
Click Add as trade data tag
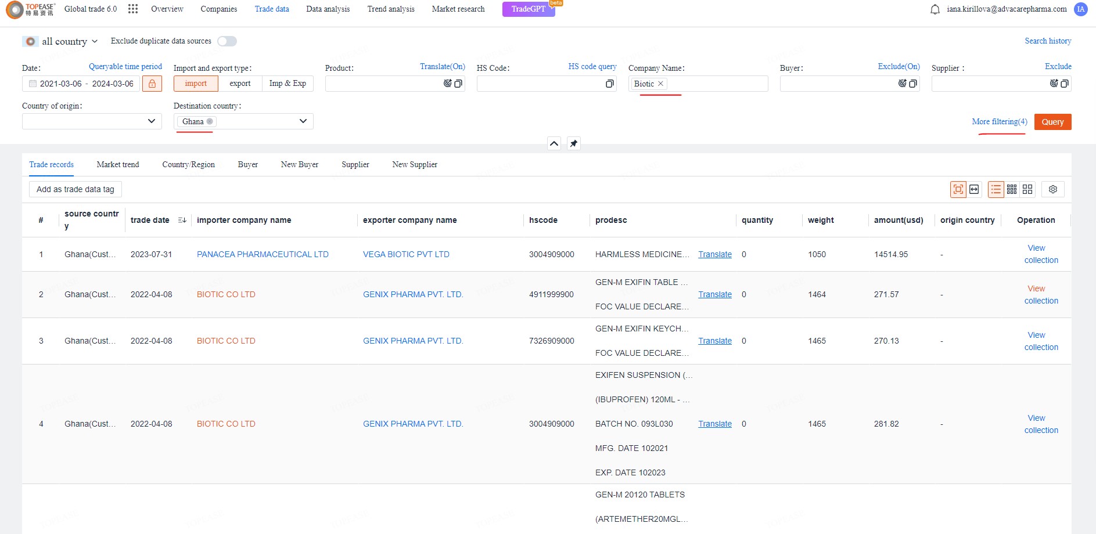click(x=76, y=189)
